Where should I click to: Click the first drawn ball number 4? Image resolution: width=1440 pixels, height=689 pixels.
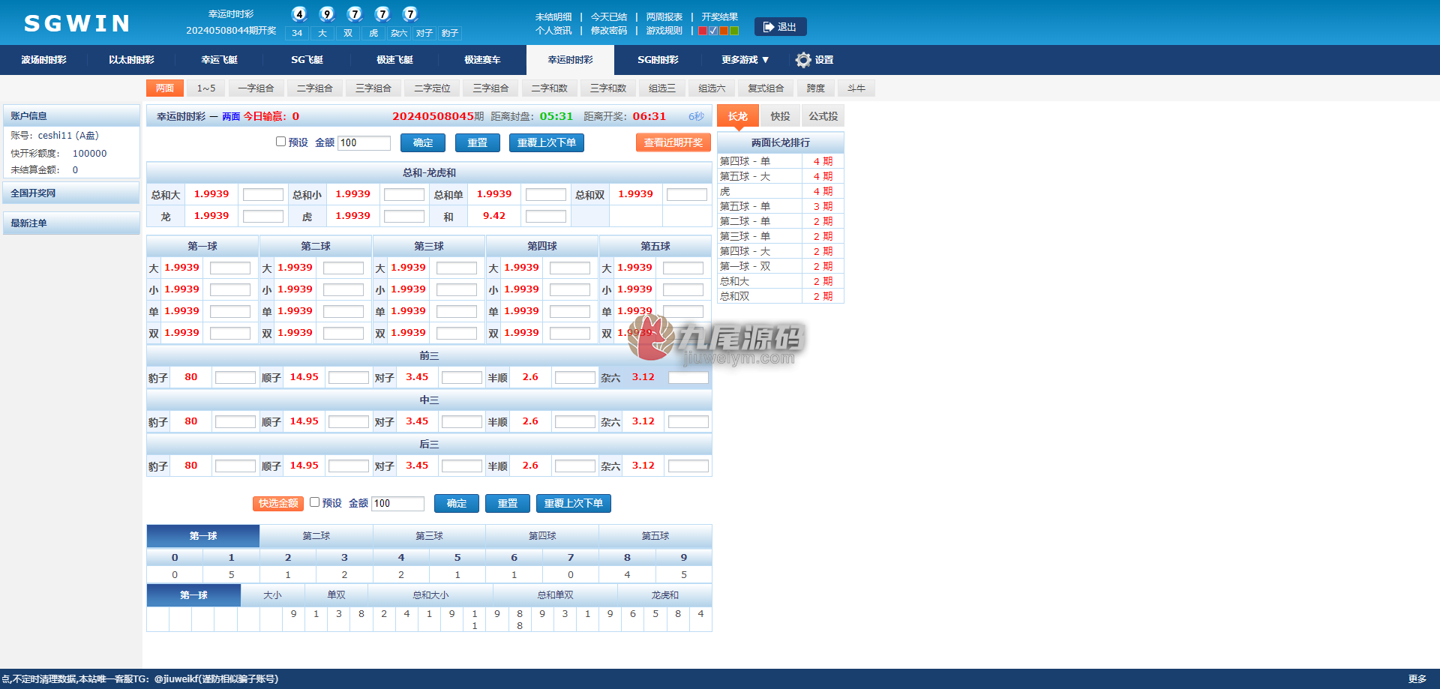pyautogui.click(x=299, y=13)
